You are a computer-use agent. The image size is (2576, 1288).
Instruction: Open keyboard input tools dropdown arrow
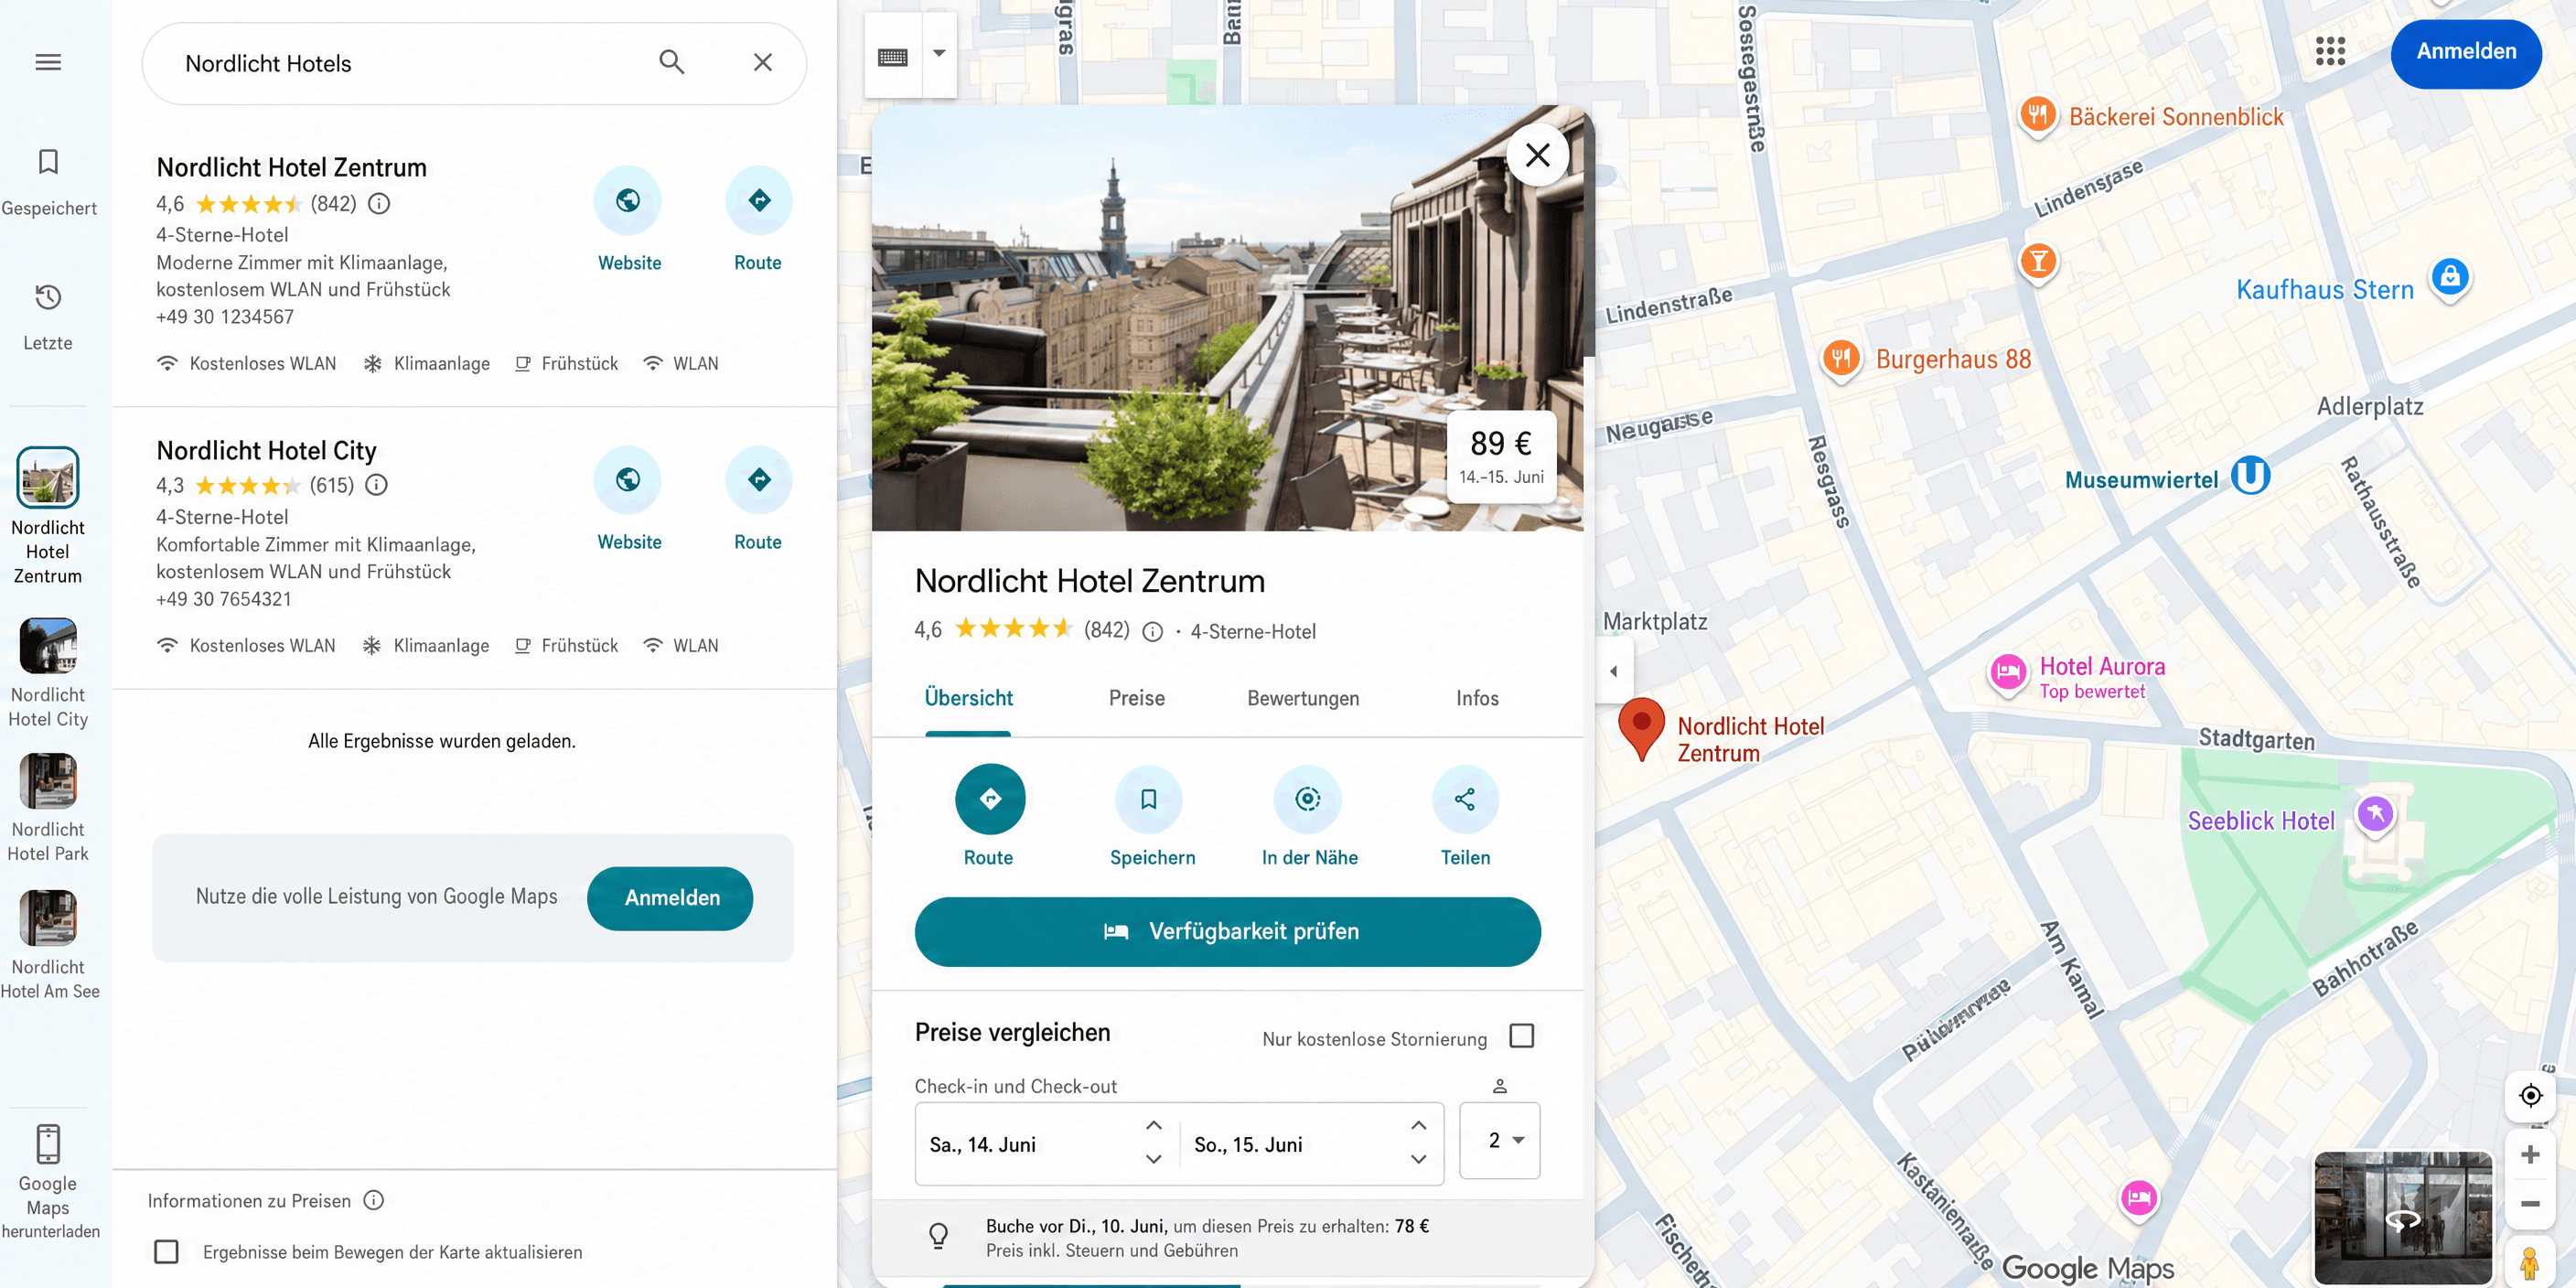click(x=939, y=54)
